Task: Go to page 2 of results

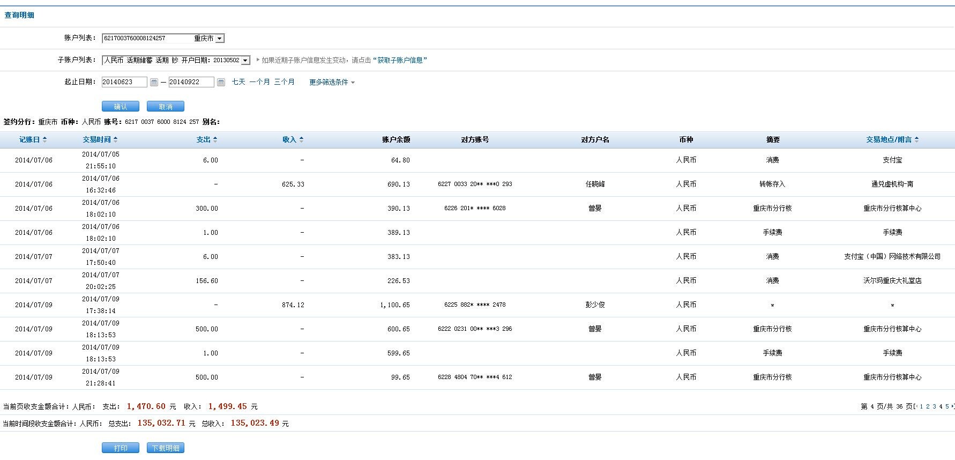Action: point(928,406)
